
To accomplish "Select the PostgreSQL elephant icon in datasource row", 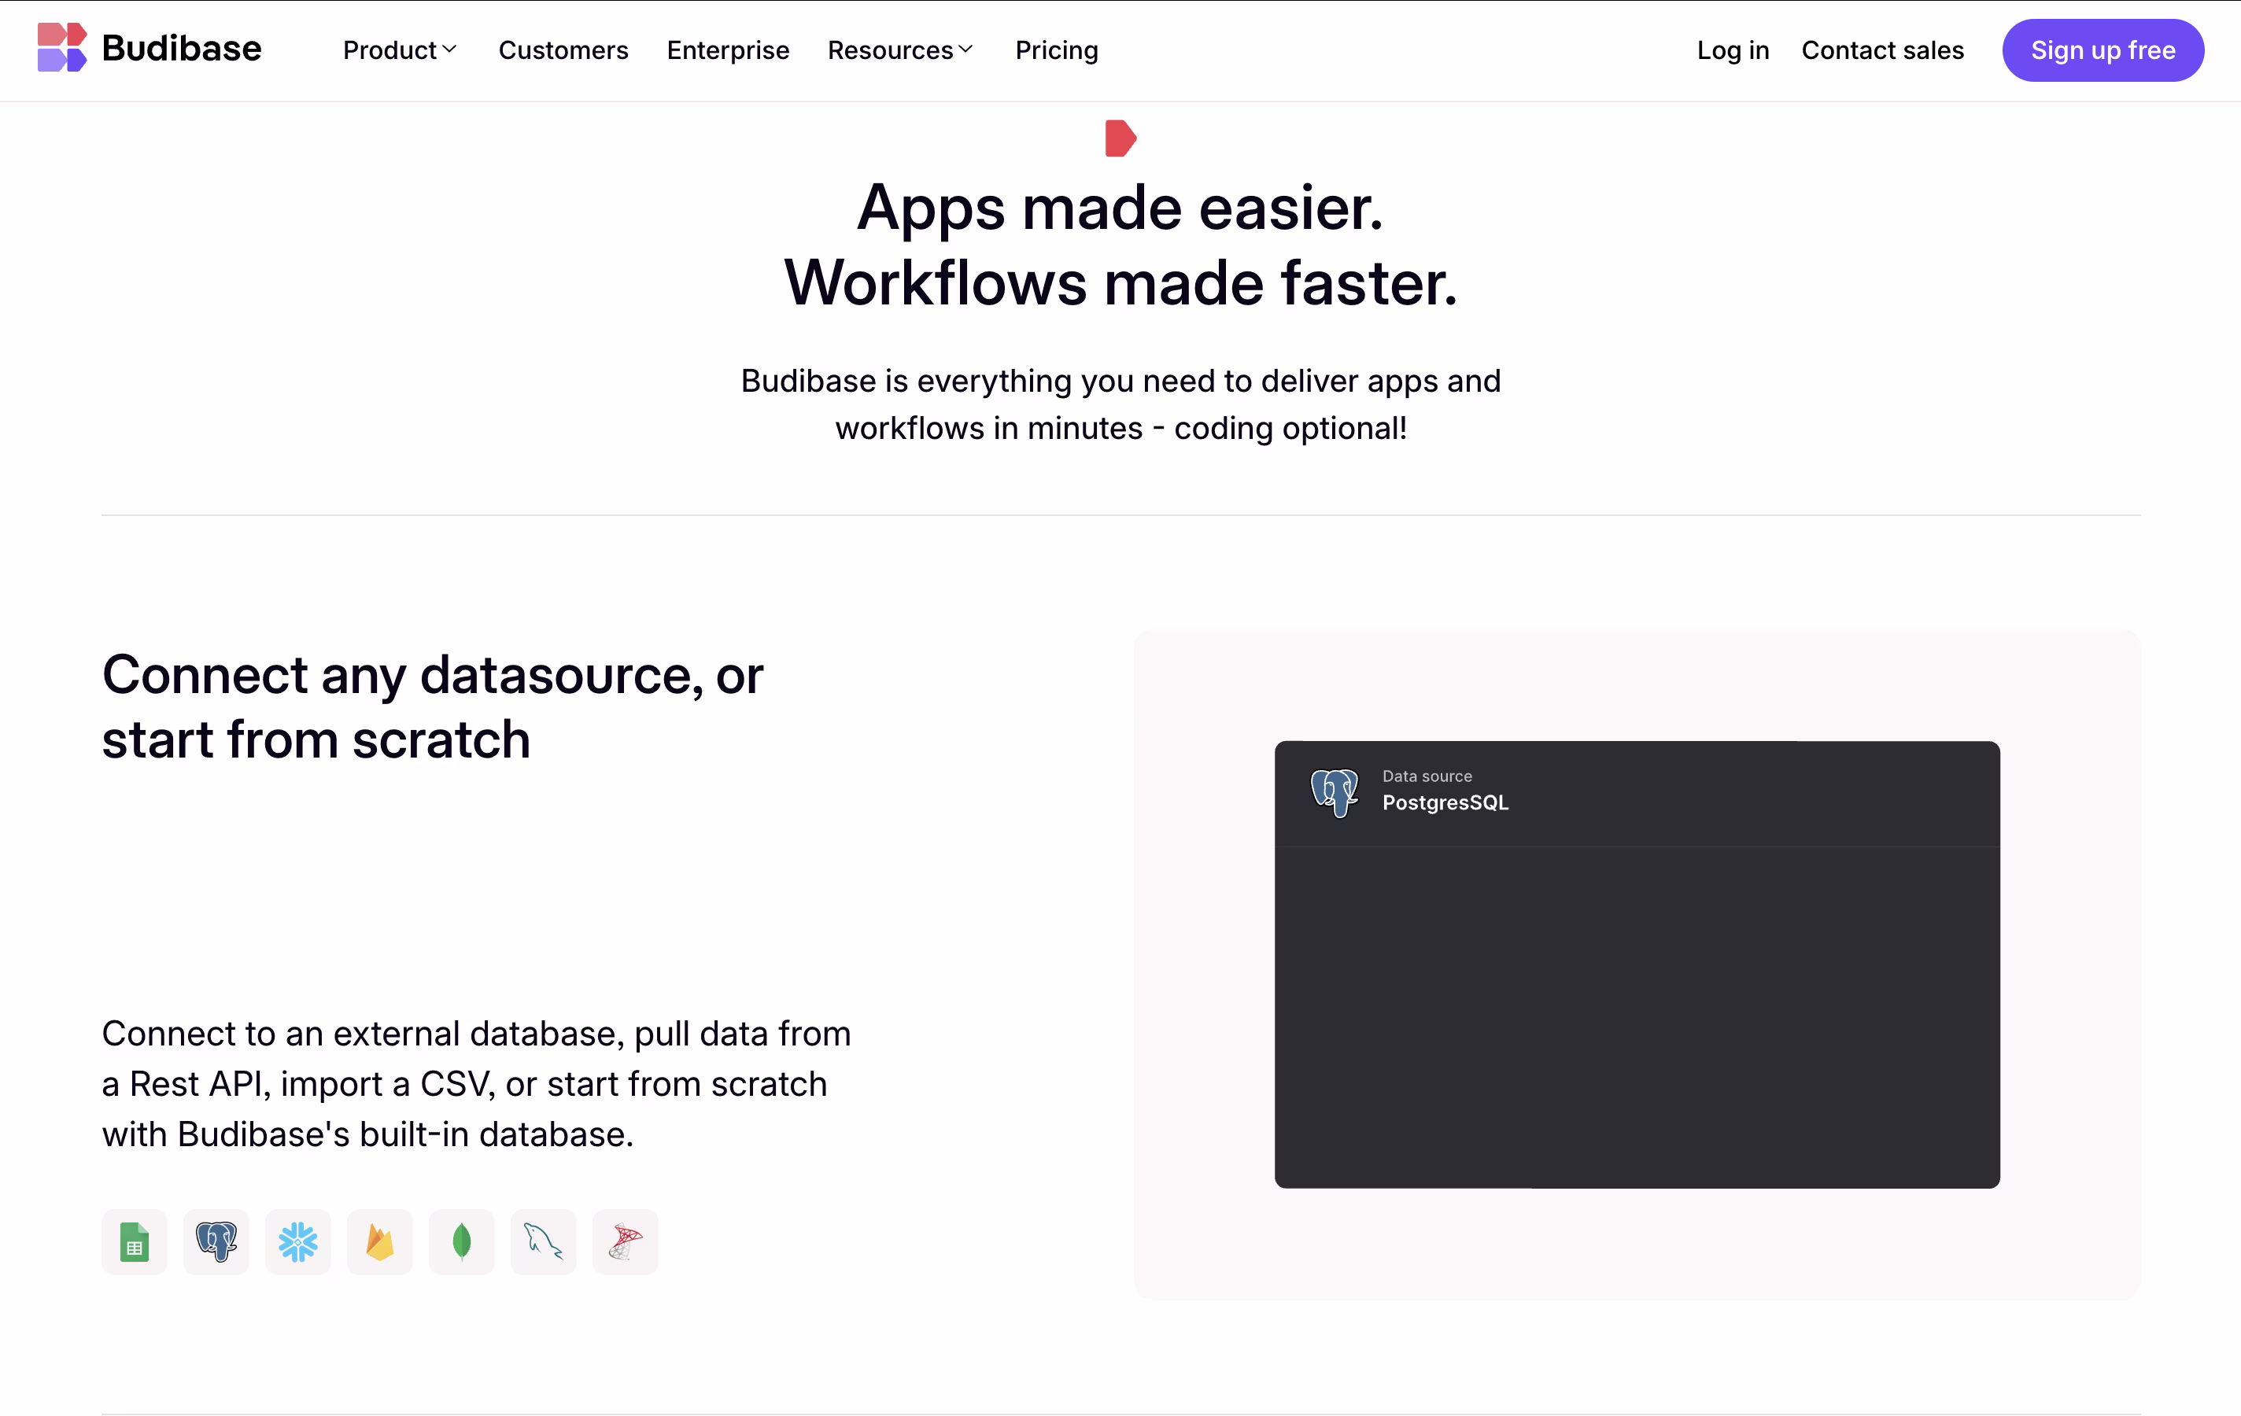I will pyautogui.click(x=216, y=1242).
